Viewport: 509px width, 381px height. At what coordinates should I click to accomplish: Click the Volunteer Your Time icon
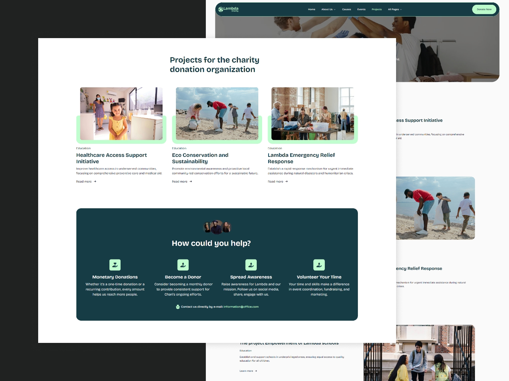(319, 265)
